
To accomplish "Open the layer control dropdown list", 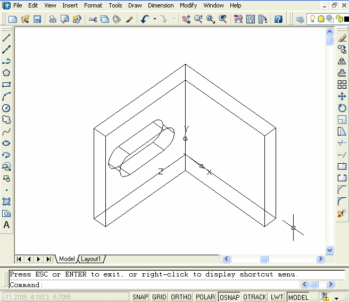I will tap(327, 19).
